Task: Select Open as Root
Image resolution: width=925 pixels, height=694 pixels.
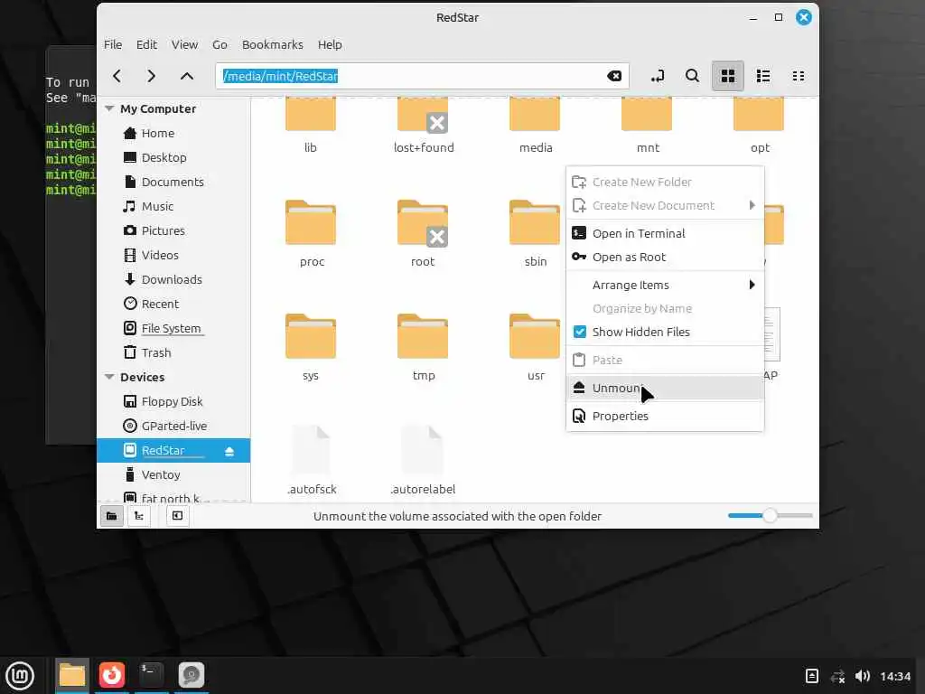Action: (x=665, y=257)
